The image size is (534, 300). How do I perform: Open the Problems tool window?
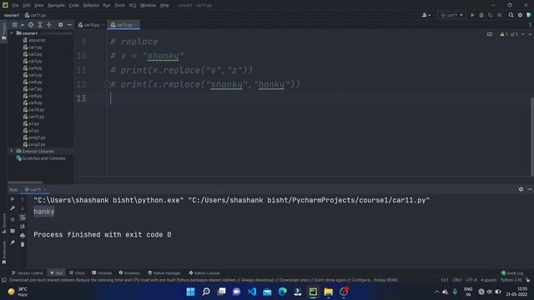(x=129, y=272)
